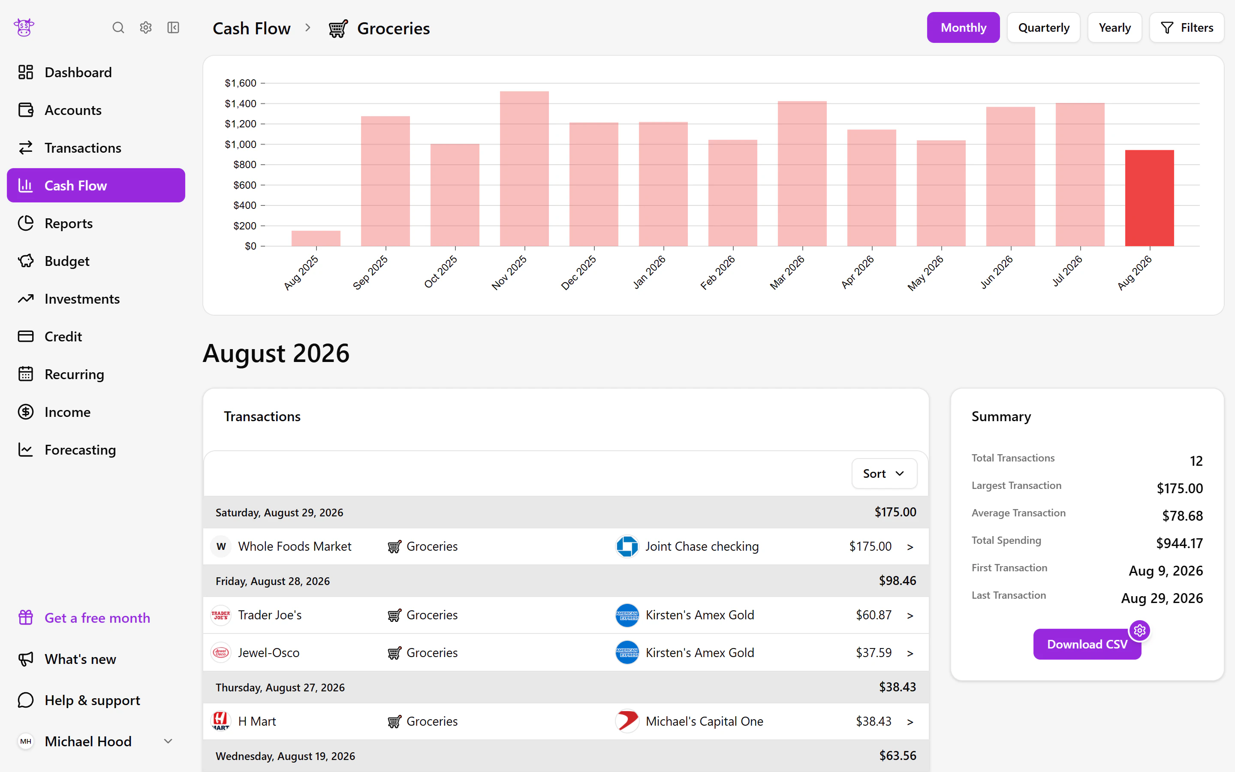Open H Mart transaction details arrow
1235x772 pixels.
(x=910, y=722)
